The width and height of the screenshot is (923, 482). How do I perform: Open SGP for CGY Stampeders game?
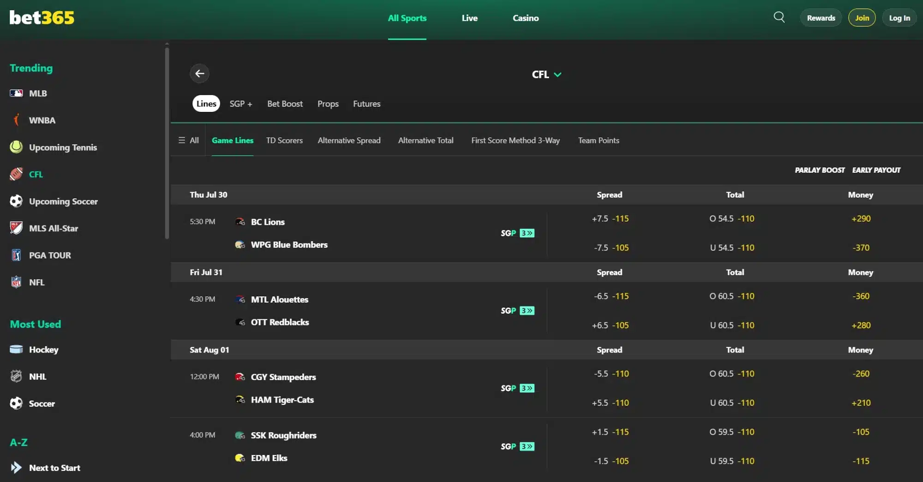coord(517,388)
